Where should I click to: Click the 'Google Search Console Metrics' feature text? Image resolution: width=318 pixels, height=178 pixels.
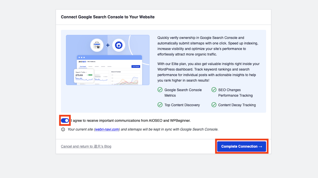pyautogui.click(x=183, y=92)
